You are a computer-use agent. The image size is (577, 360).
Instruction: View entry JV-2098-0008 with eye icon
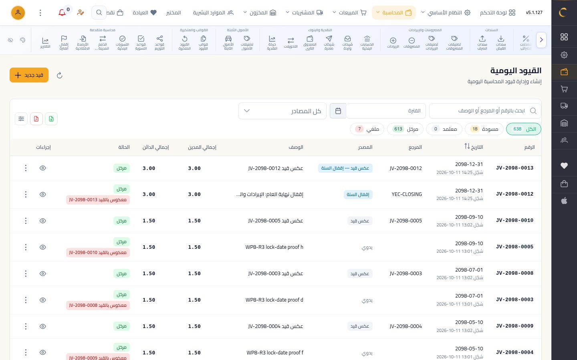[43, 274]
